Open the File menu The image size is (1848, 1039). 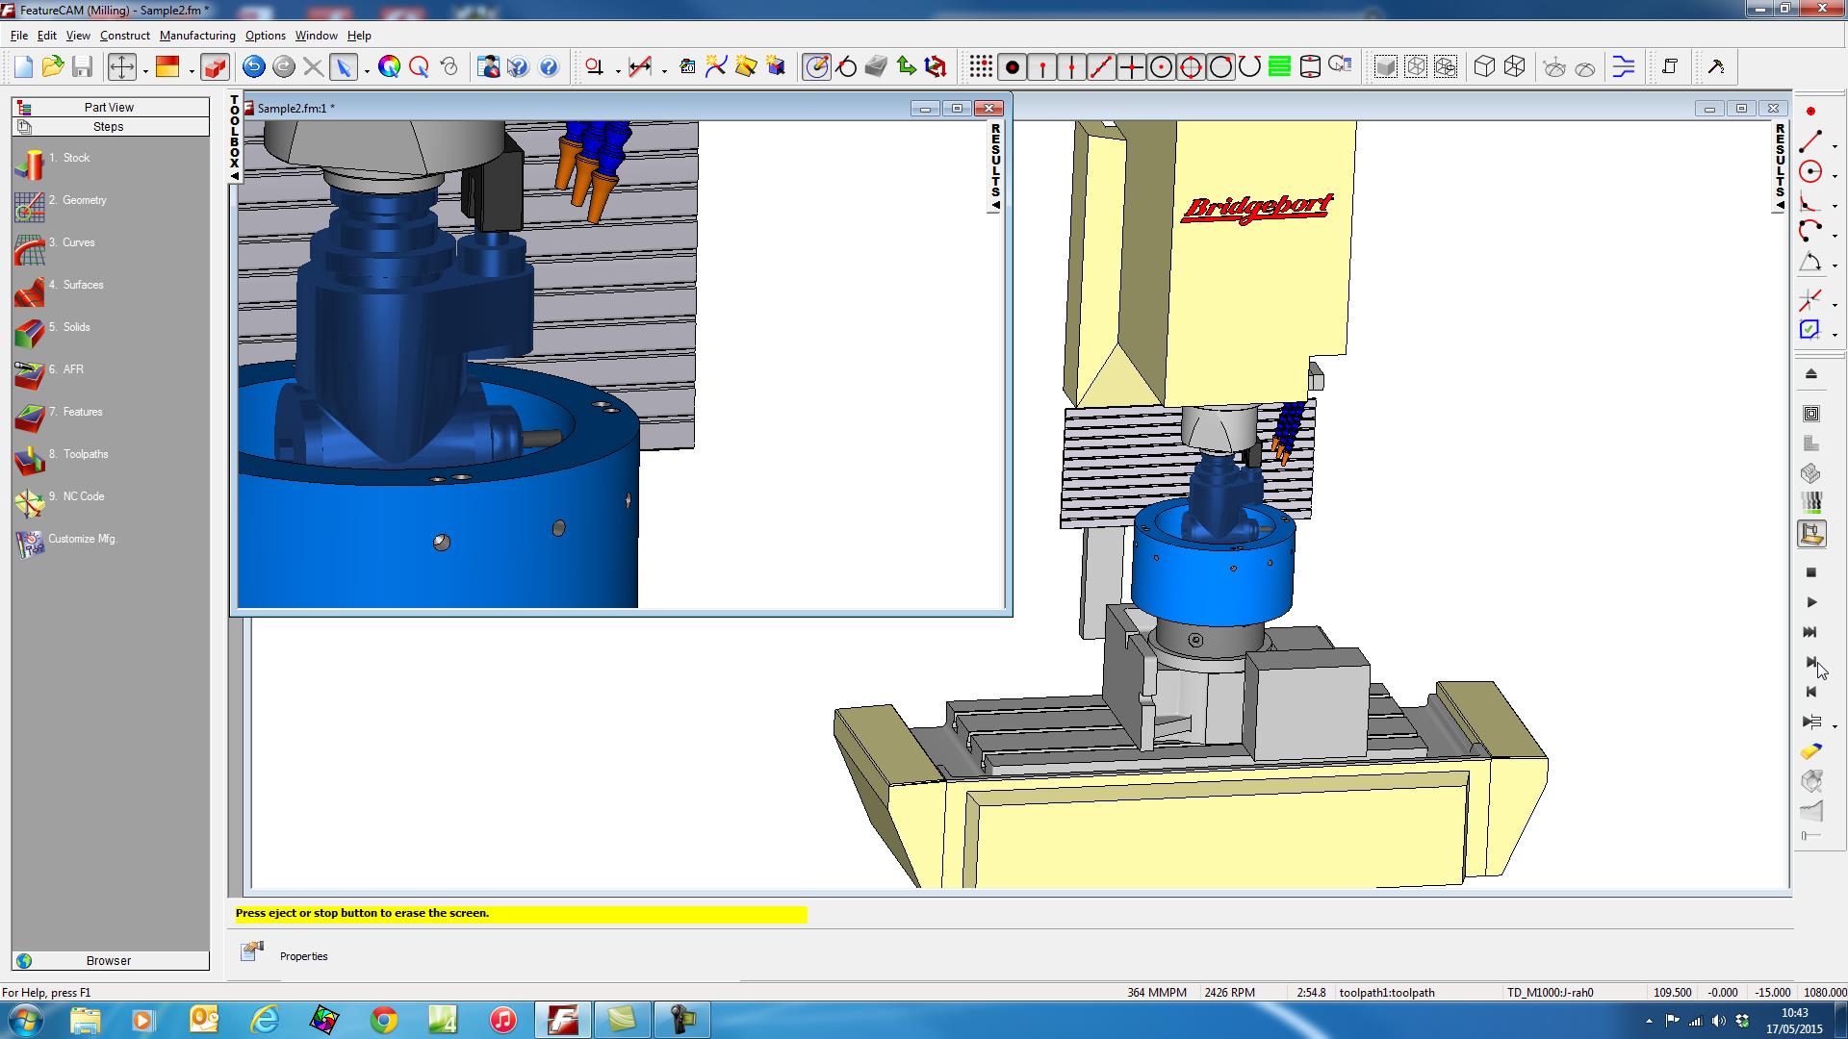pos(18,36)
